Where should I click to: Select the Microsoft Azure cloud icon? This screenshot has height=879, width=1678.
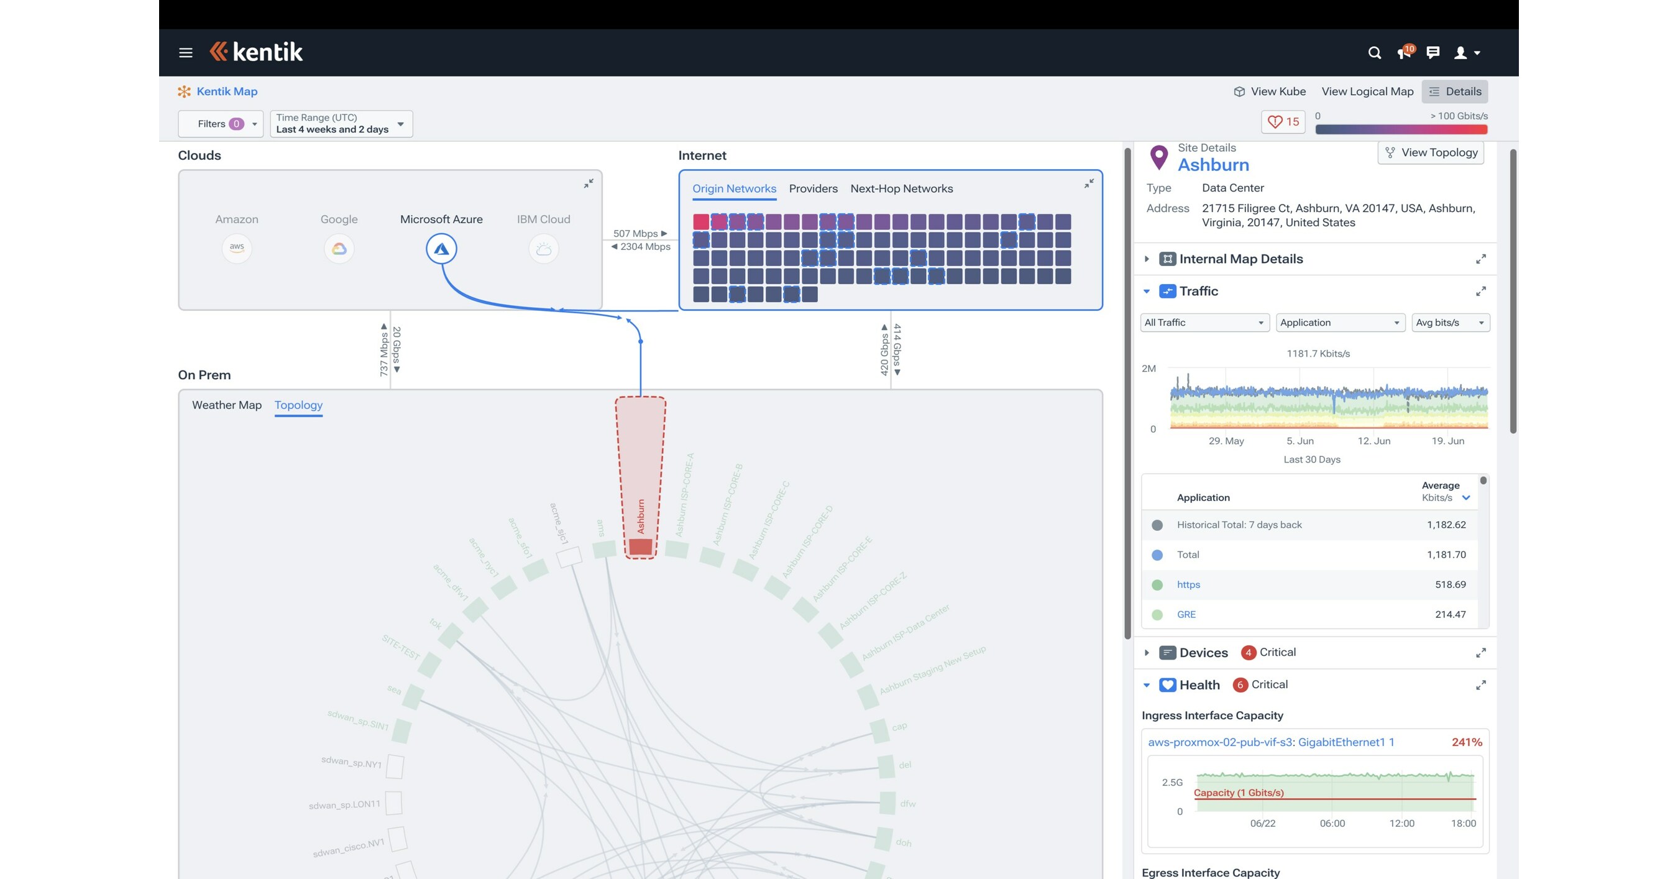(x=441, y=248)
